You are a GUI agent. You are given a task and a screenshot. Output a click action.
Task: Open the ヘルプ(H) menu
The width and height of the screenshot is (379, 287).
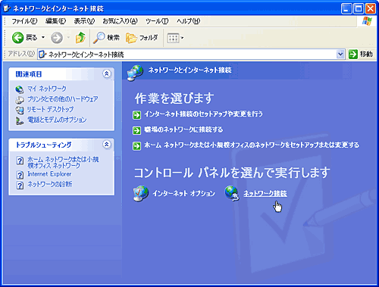pyautogui.click(x=188, y=21)
